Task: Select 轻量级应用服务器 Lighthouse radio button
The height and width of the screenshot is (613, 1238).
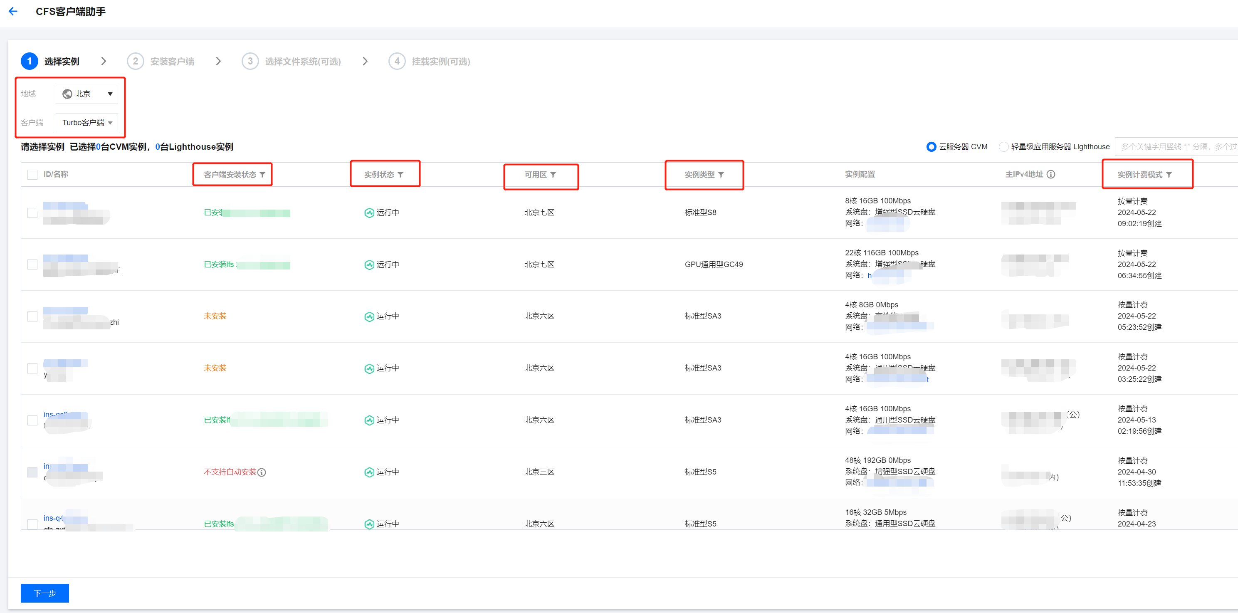Action: (1003, 147)
